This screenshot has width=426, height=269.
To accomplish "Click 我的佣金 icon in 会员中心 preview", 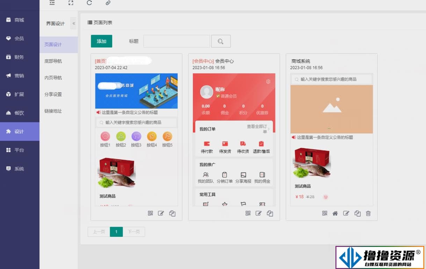I will pos(262,174).
